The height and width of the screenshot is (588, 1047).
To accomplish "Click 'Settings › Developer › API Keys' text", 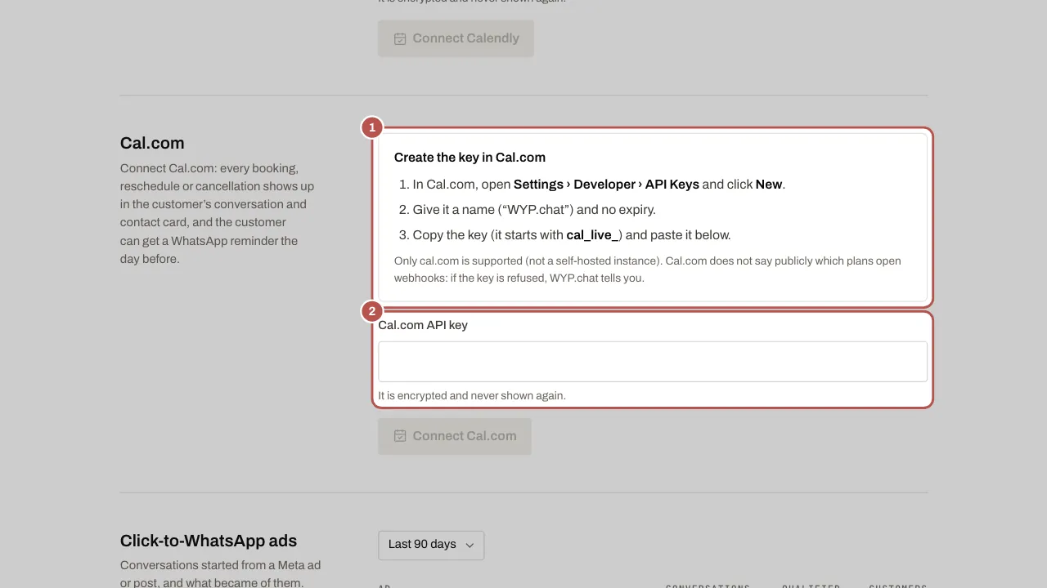I will (606, 185).
